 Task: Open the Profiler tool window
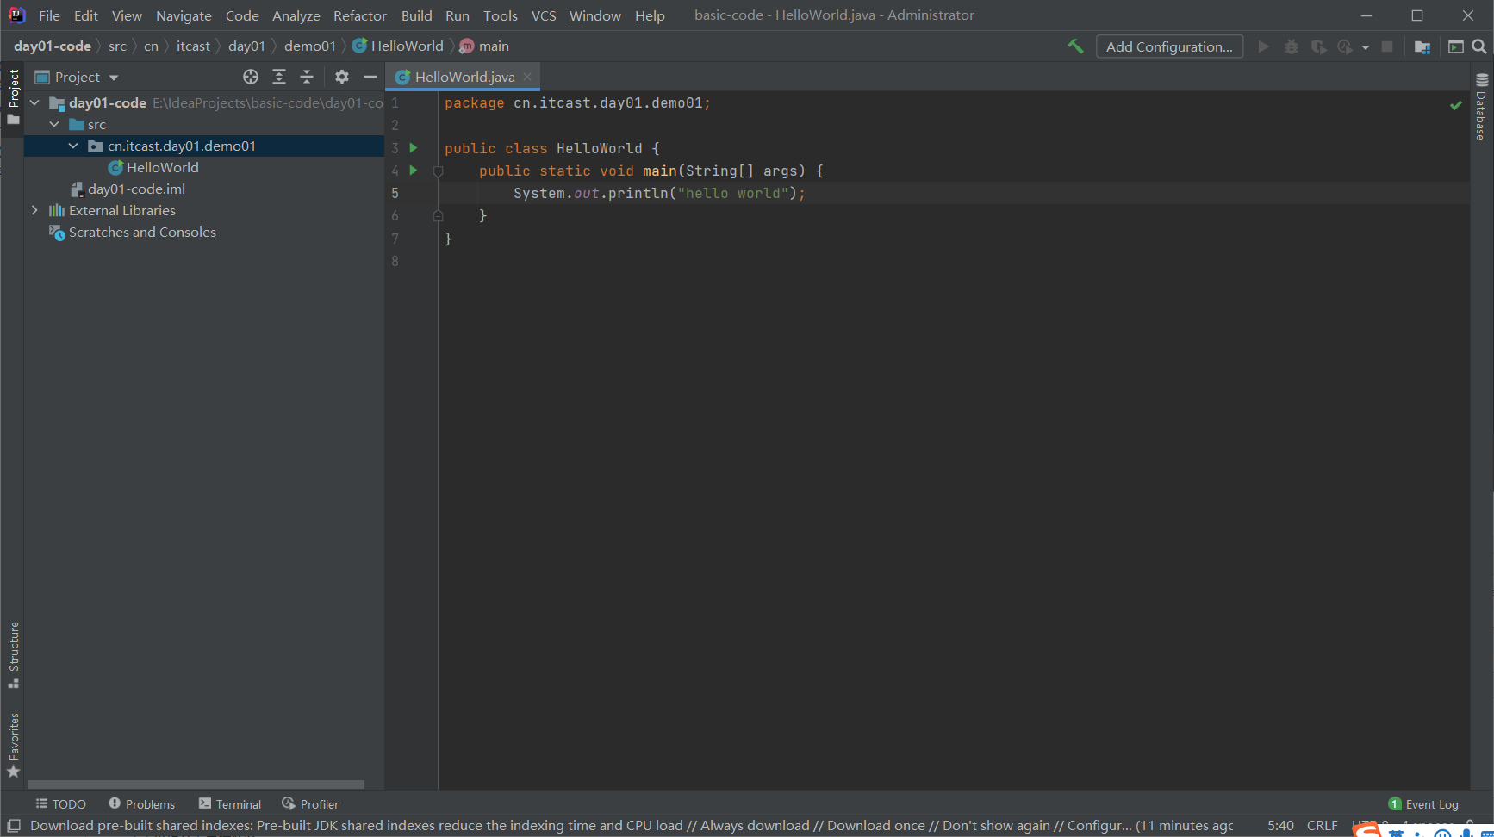tap(310, 803)
